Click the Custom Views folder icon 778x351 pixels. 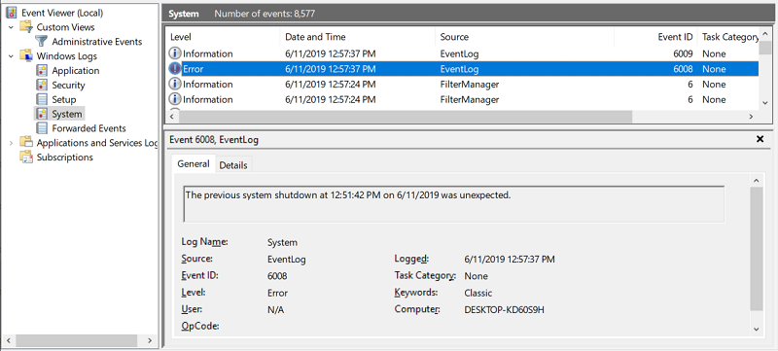click(x=26, y=27)
